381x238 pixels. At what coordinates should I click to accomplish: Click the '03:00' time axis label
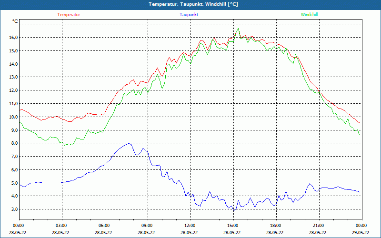(x=60, y=226)
